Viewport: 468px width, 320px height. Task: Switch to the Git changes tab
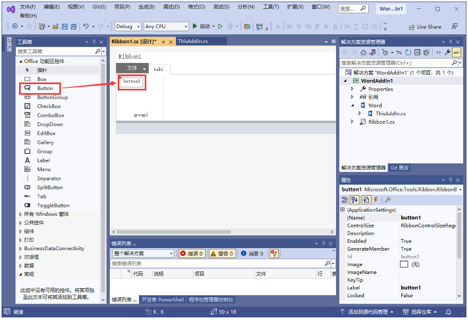click(399, 168)
